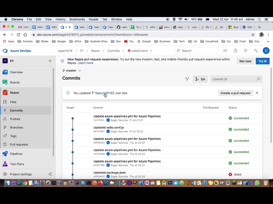Open the Learn more link
Viewport: 273px width, 204px height.
(x=85, y=63)
